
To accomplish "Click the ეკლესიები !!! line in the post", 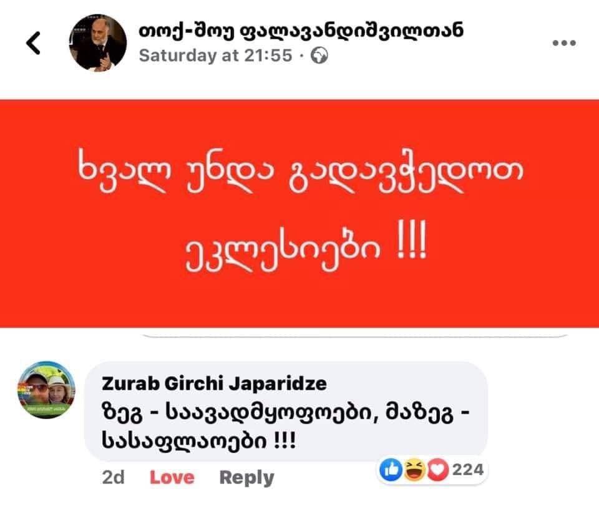I will (x=306, y=246).
